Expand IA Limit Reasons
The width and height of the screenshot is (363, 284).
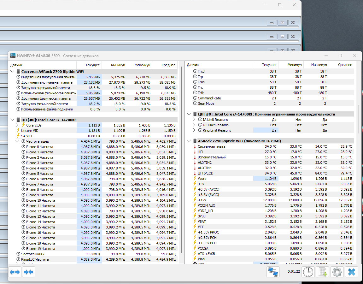point(194,120)
